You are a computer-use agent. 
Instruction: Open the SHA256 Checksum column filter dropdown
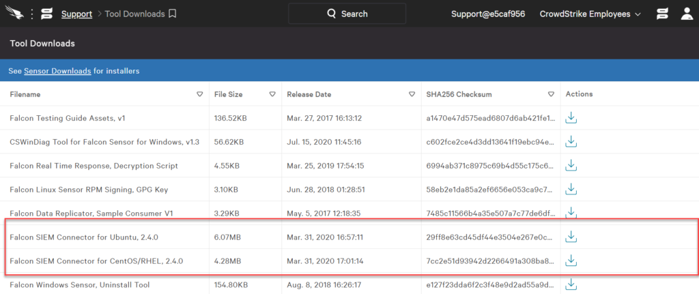551,94
